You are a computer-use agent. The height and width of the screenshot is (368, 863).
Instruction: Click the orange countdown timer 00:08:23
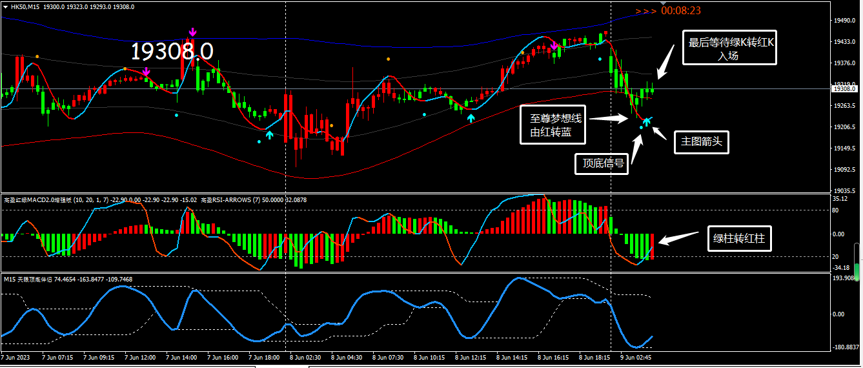point(681,10)
